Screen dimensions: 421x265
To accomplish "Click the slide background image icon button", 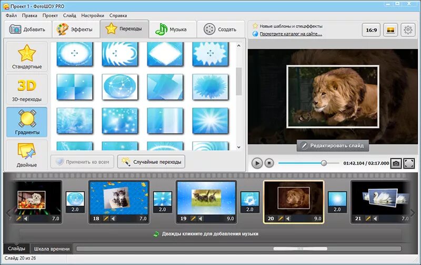I will point(390,30).
